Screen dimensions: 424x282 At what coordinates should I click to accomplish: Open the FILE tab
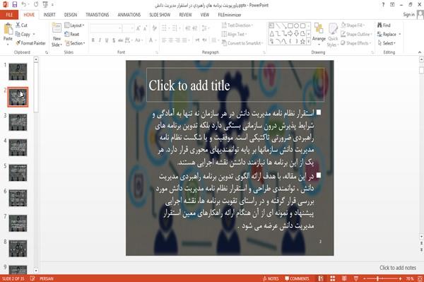9,15
